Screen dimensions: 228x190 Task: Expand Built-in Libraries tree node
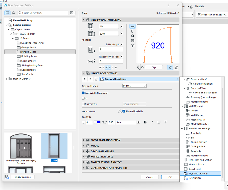click(x=7, y=79)
